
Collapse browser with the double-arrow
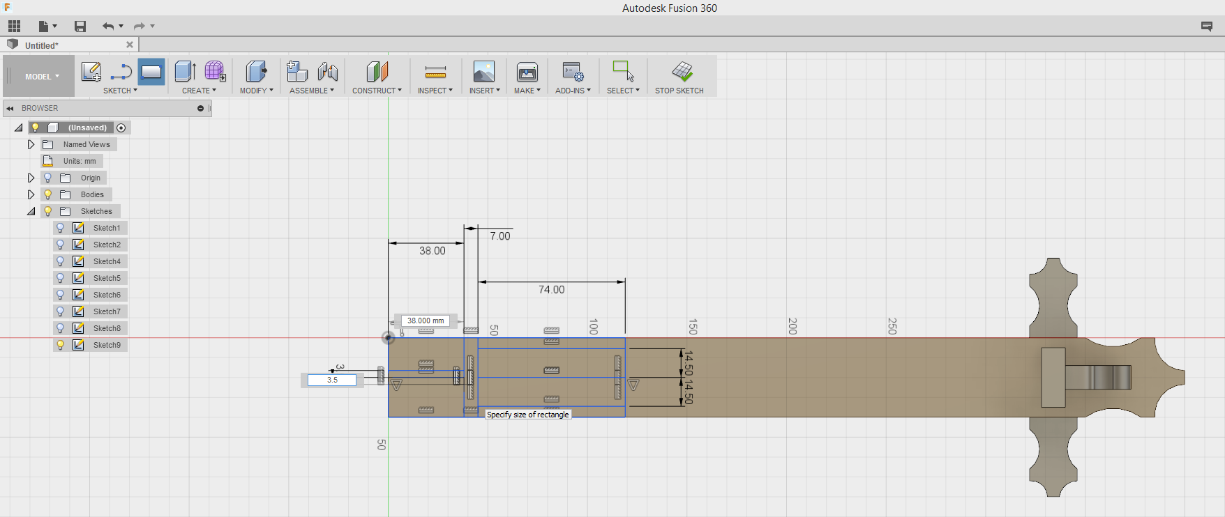click(x=10, y=108)
